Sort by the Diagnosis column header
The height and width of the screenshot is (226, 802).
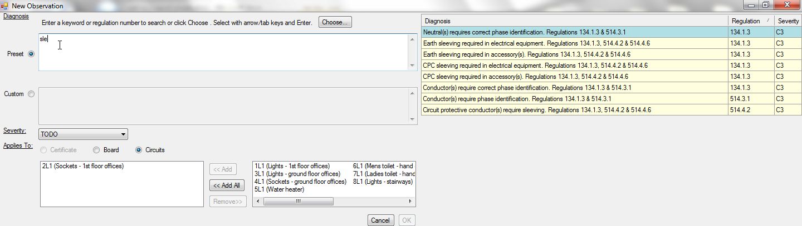(x=574, y=21)
